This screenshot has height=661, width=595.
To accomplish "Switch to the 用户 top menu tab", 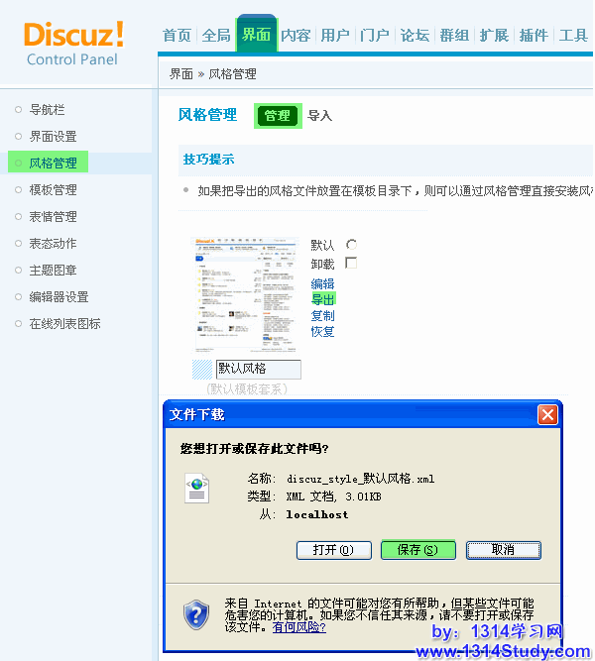I will (x=335, y=36).
